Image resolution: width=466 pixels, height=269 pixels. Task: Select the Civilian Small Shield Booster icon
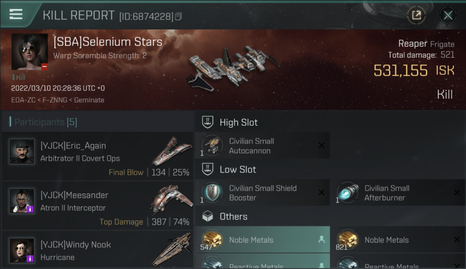point(211,193)
